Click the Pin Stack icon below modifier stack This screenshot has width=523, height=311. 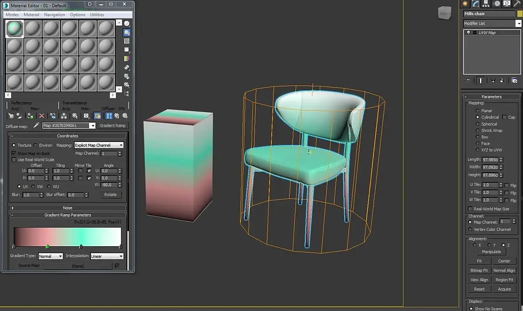[x=468, y=80]
